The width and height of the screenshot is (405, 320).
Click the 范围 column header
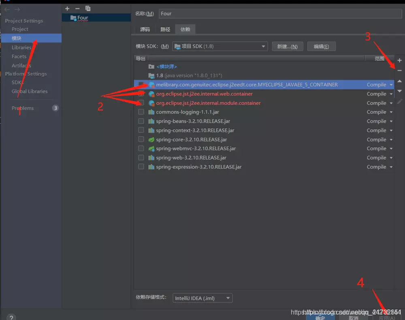point(379,59)
